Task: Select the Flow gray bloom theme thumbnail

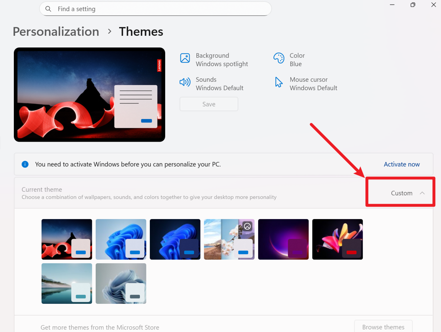Action: tap(121, 283)
